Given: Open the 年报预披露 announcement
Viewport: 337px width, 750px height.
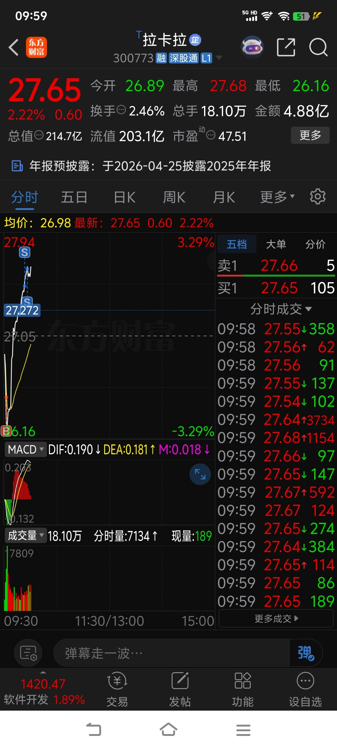Looking at the screenshot, I should [168, 166].
